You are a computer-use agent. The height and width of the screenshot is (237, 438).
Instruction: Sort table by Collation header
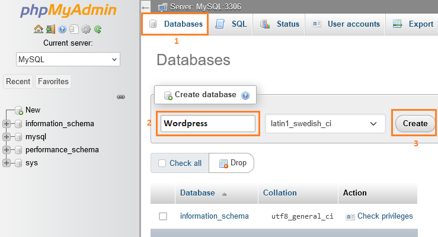point(280,193)
